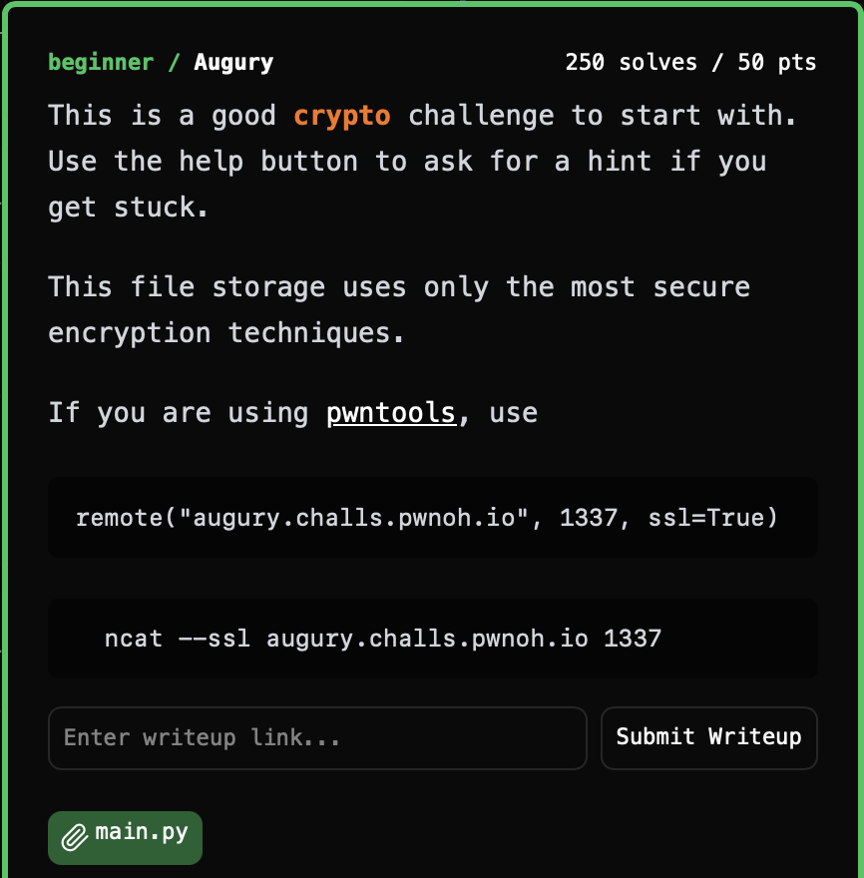Screen dimensions: 864x878
Task: Follow the pwntools hyperlink
Action: point(390,412)
